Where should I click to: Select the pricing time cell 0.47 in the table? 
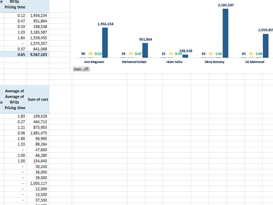(x=15, y=21)
